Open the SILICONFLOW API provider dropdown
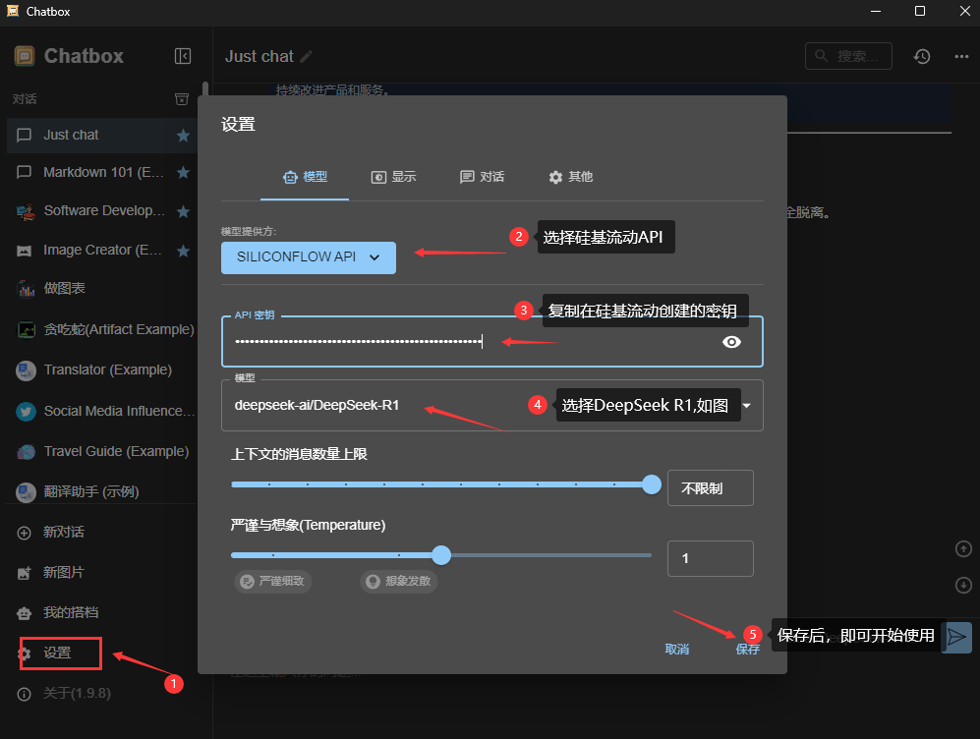Viewport: 980px width, 739px height. point(308,257)
